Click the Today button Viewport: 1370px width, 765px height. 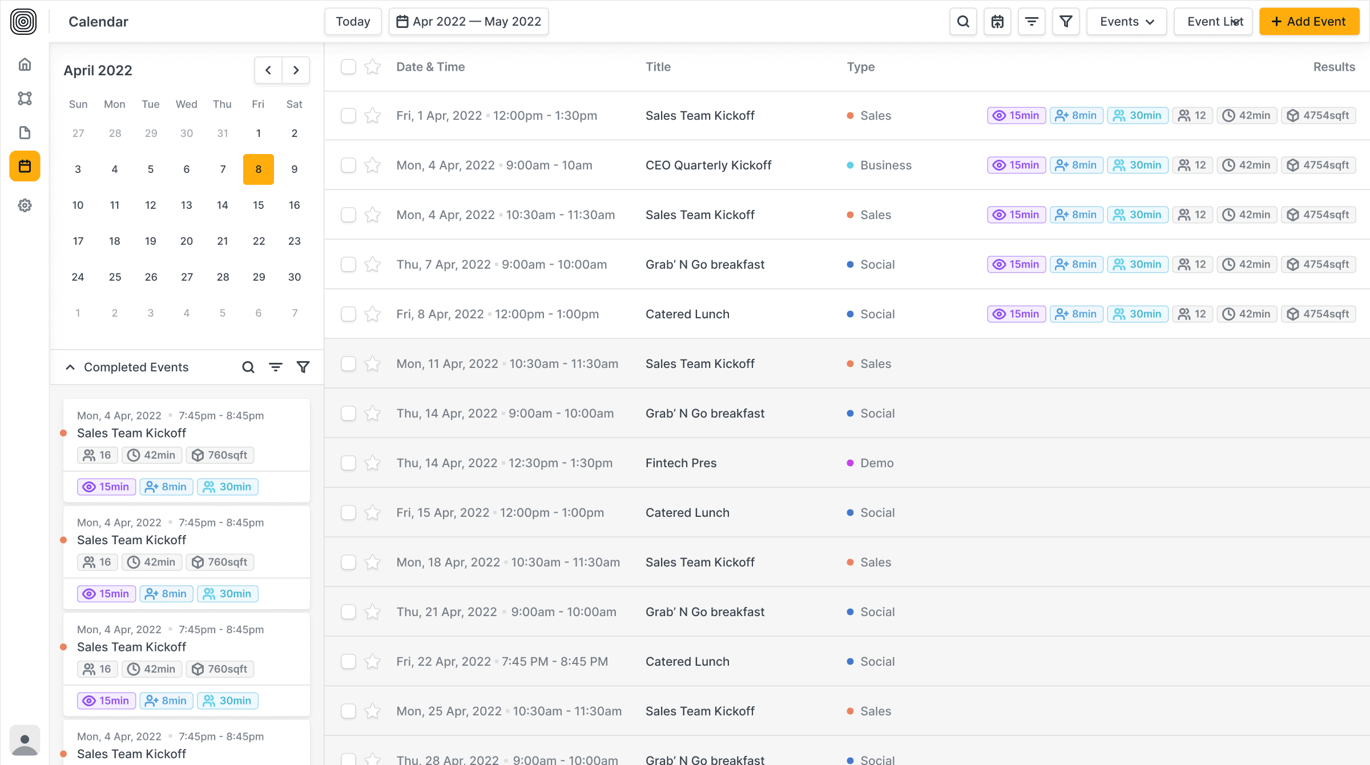(353, 22)
